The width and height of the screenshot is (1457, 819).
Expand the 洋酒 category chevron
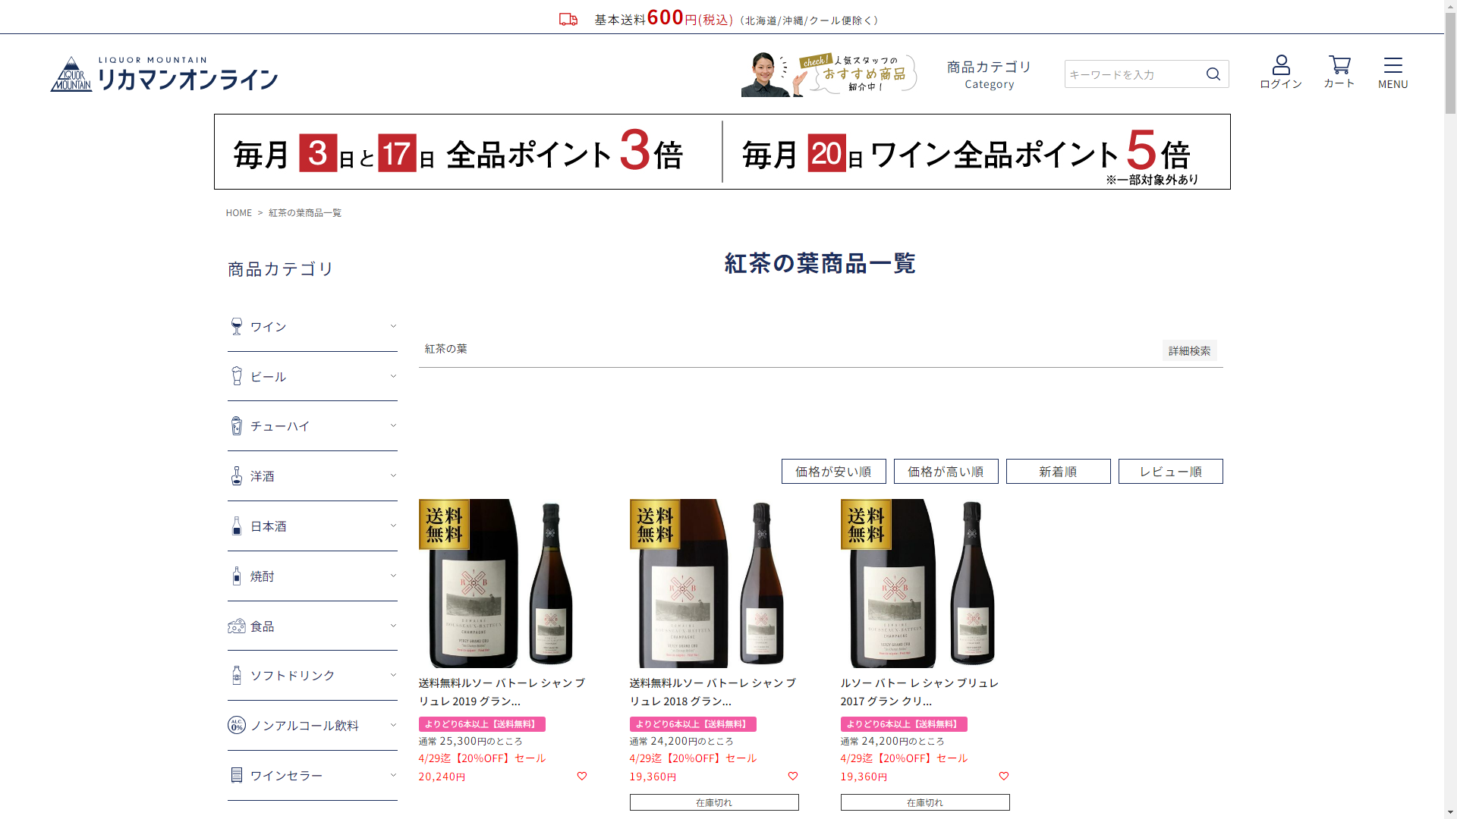pyautogui.click(x=393, y=475)
